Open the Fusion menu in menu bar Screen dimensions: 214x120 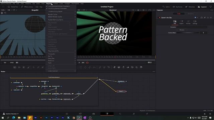coord(56,4)
